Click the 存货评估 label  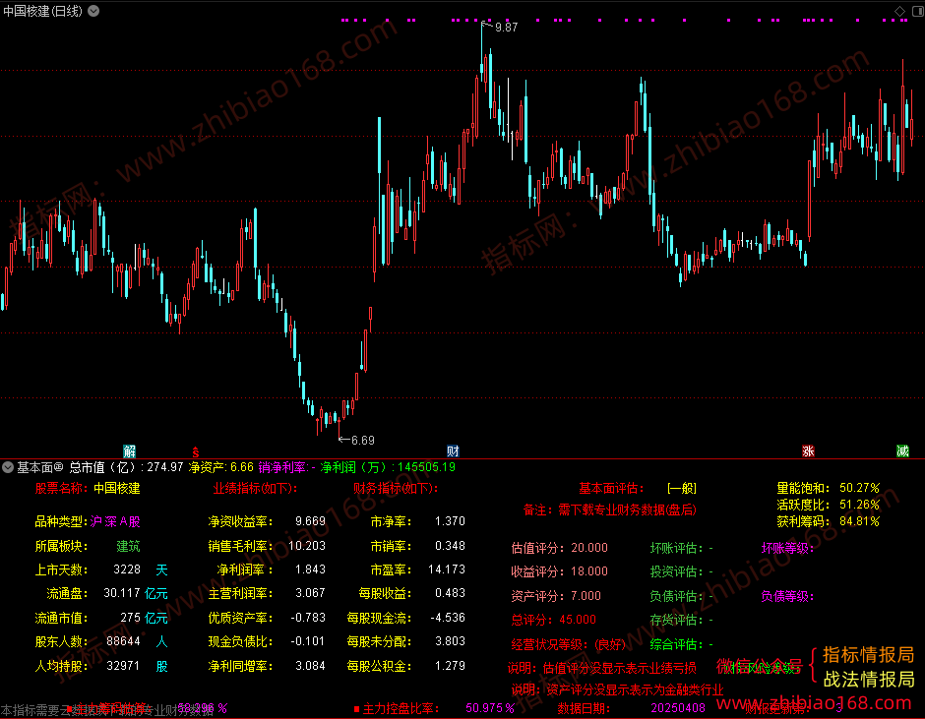click(x=676, y=620)
